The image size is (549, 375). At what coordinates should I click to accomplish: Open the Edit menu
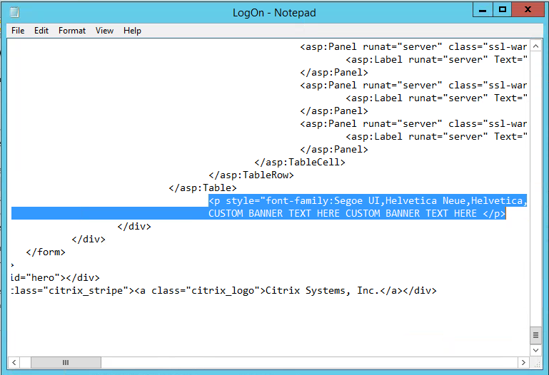point(41,31)
